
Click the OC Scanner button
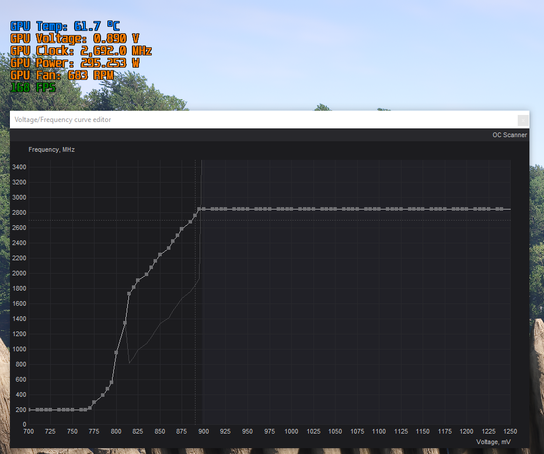[x=509, y=135]
